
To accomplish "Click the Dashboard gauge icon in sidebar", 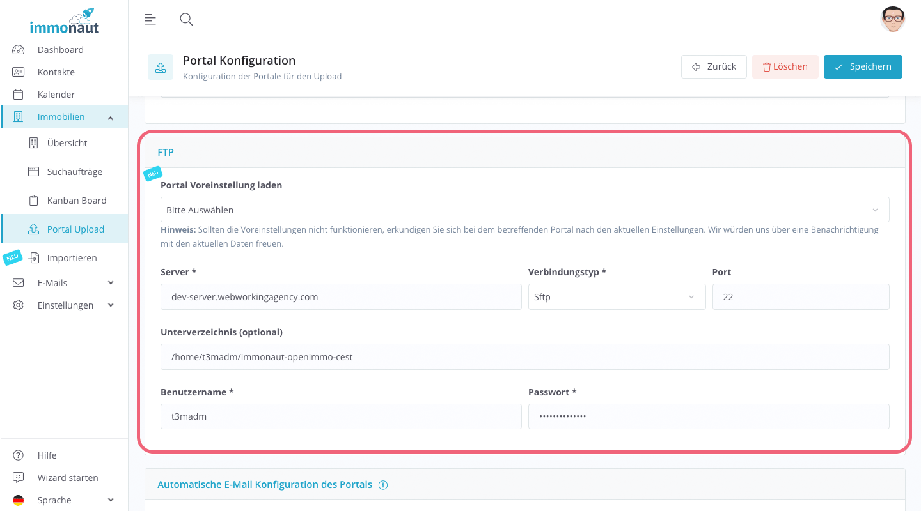I will pyautogui.click(x=19, y=50).
